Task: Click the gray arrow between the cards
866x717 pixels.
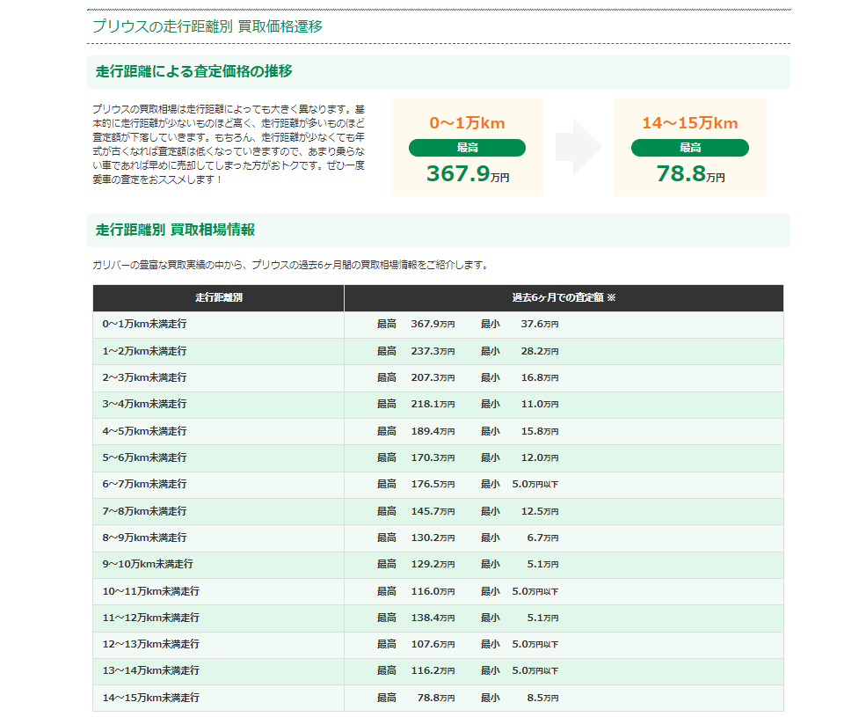Action: click(579, 147)
